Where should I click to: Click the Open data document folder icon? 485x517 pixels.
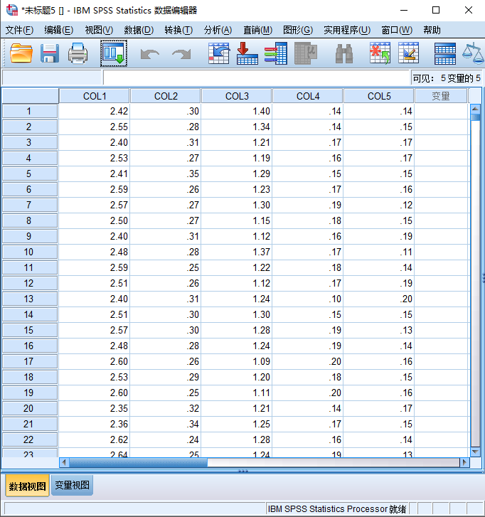tap(21, 53)
